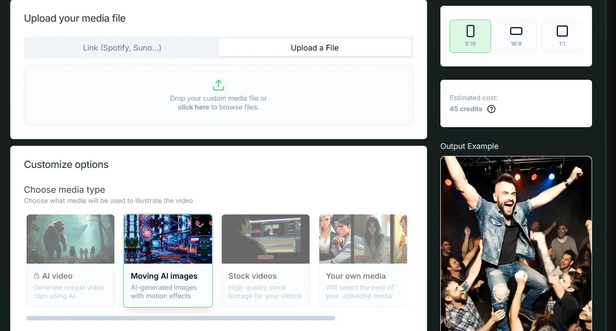This screenshot has height=331, width=616.
Task: Select the Moving AI images card
Action: point(168,261)
